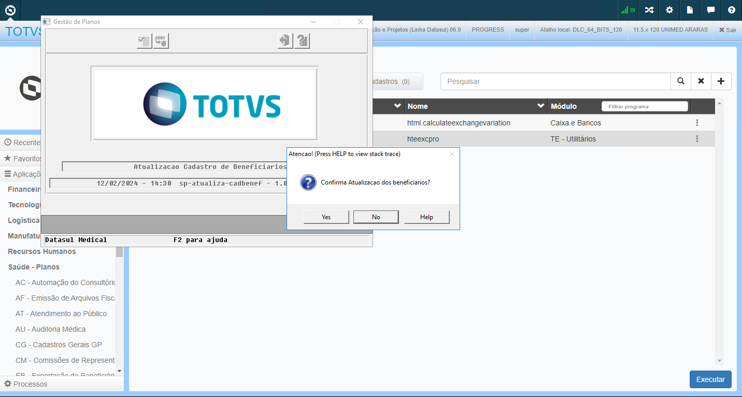Click the document icon in the top bar

(x=690, y=10)
